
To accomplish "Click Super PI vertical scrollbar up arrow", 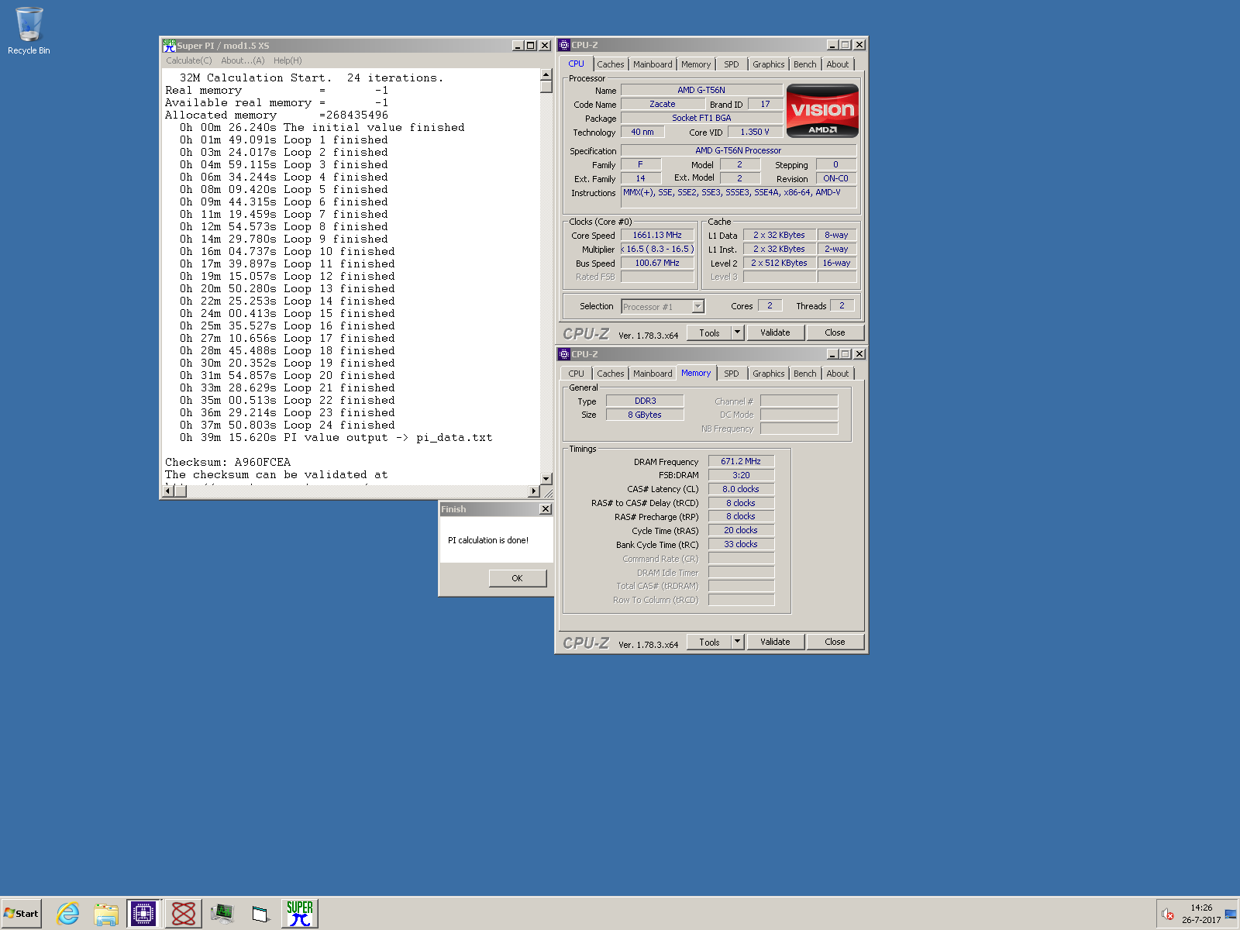I will click(x=546, y=75).
